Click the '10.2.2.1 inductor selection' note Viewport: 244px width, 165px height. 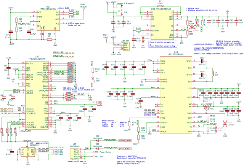tap(228, 41)
